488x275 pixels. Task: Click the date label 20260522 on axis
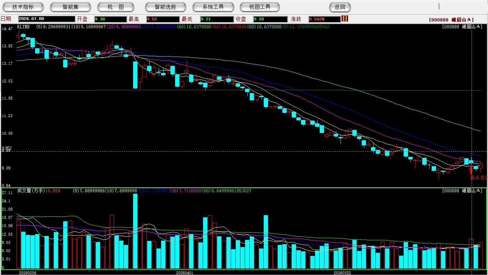tap(342, 272)
